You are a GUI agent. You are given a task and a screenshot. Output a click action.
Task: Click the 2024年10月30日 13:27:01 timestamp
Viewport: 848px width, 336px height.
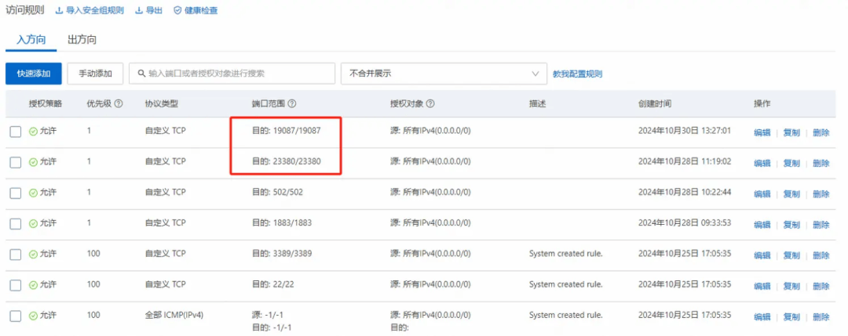(685, 131)
